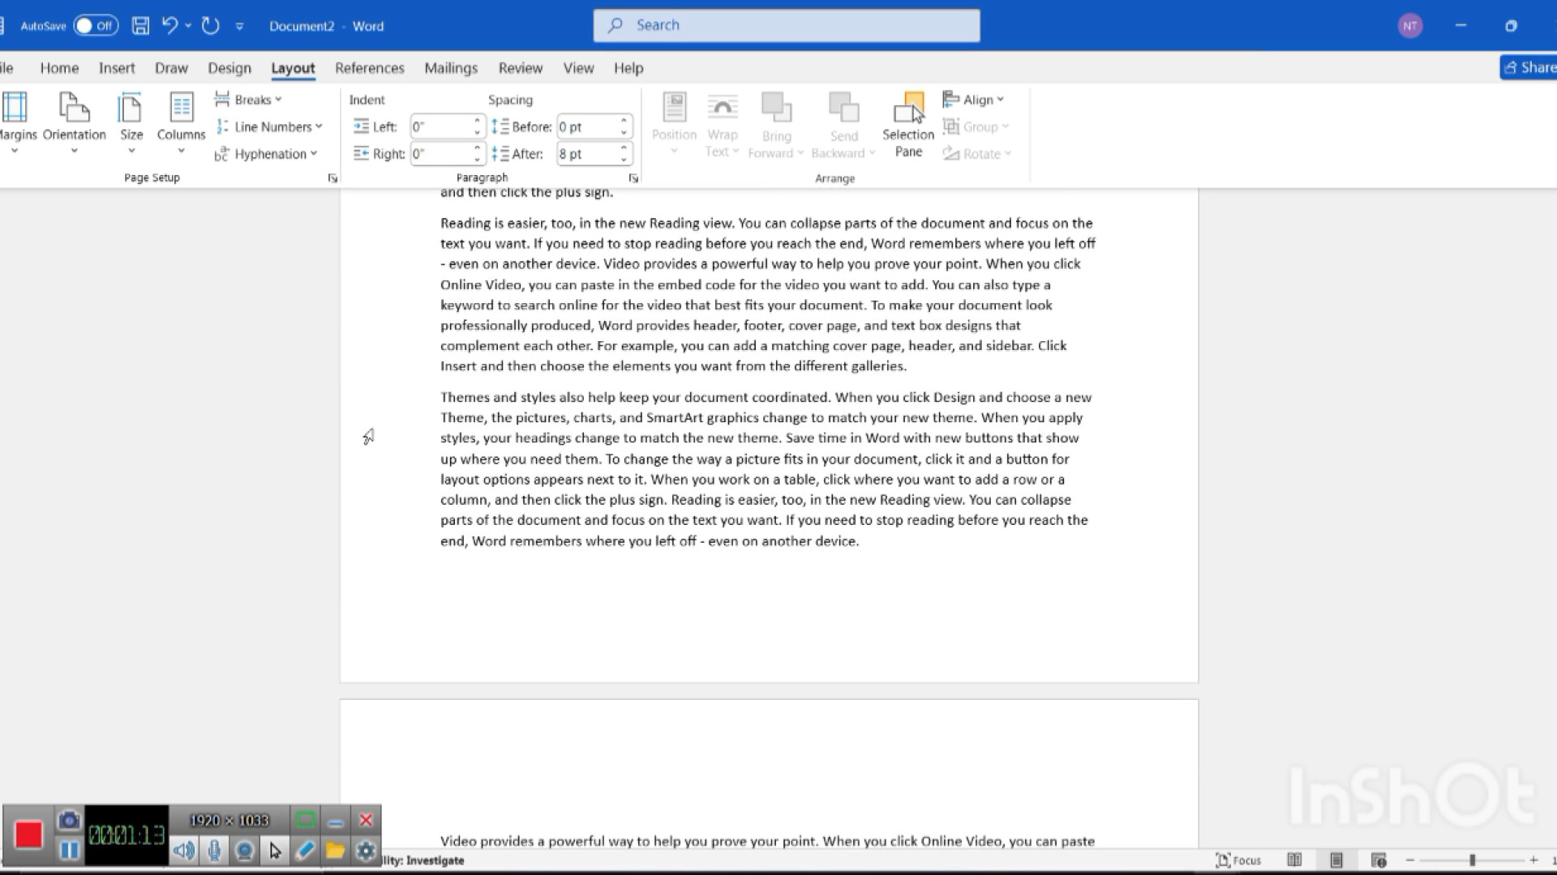Open recorder pencil drawing tool
This screenshot has height=875, width=1557.
point(305,851)
